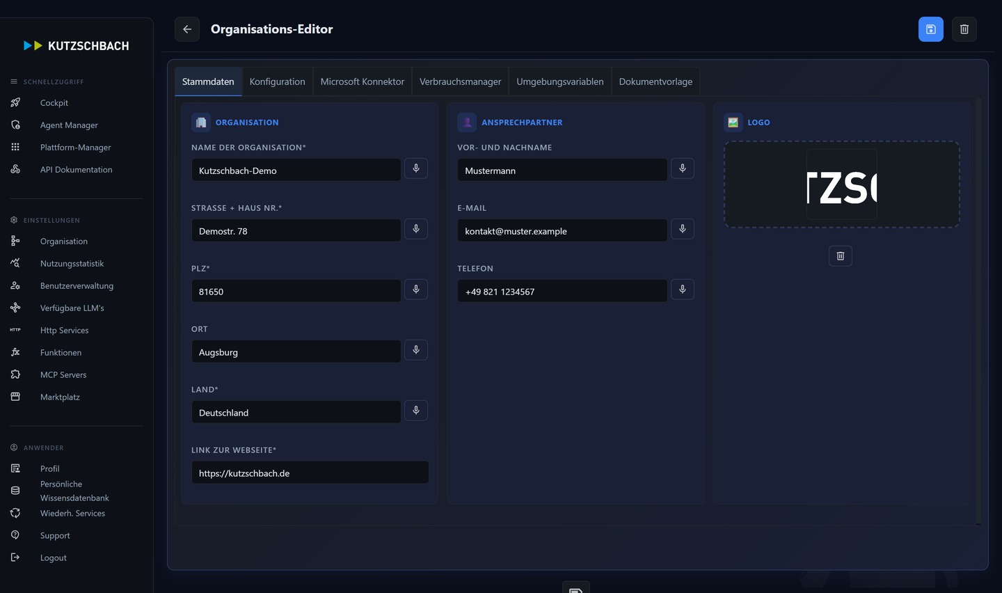Click the Cockpit rocket icon

15,102
